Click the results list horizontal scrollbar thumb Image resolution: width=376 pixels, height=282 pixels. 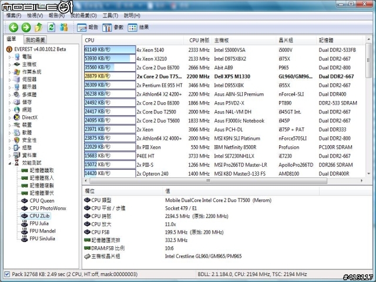click(x=208, y=180)
